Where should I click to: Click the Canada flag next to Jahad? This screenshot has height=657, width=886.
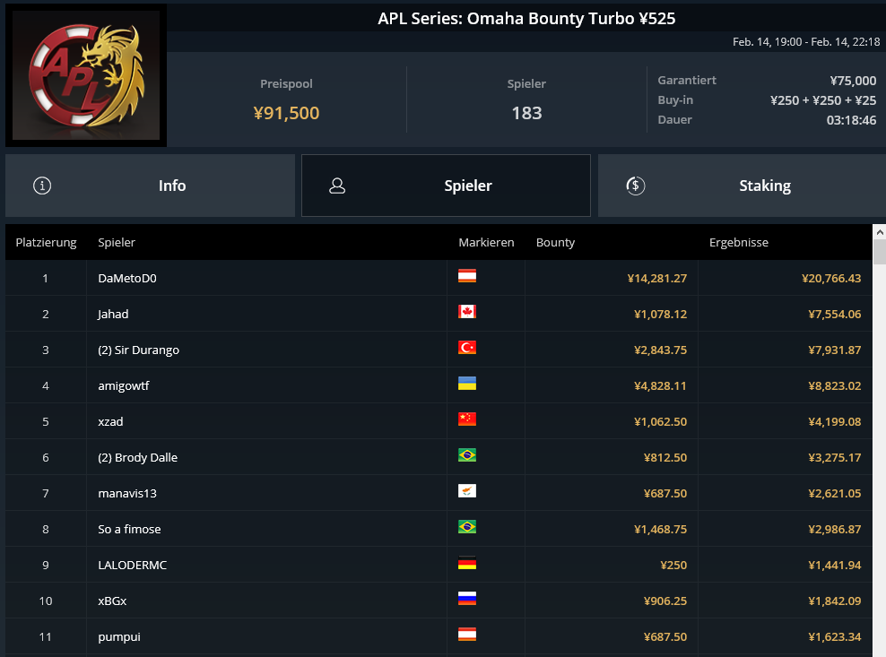click(x=466, y=312)
